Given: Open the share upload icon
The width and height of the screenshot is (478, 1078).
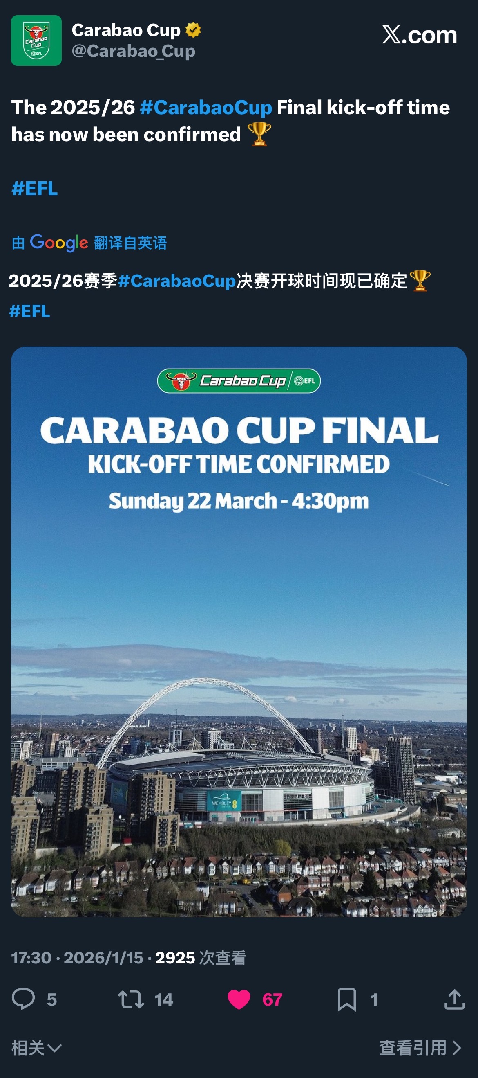Looking at the screenshot, I should pos(455,999).
